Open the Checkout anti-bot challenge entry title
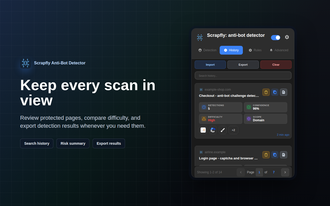 [229, 96]
